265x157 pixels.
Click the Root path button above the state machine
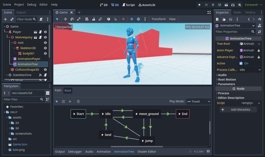click(68, 91)
